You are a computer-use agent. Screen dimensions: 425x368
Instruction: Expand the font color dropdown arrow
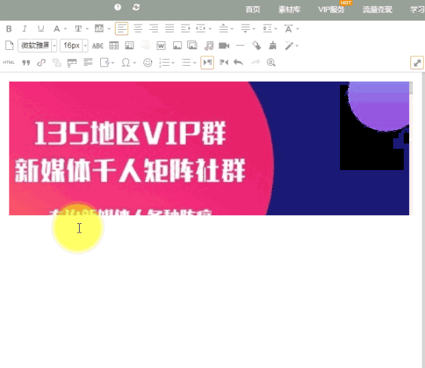(x=65, y=29)
